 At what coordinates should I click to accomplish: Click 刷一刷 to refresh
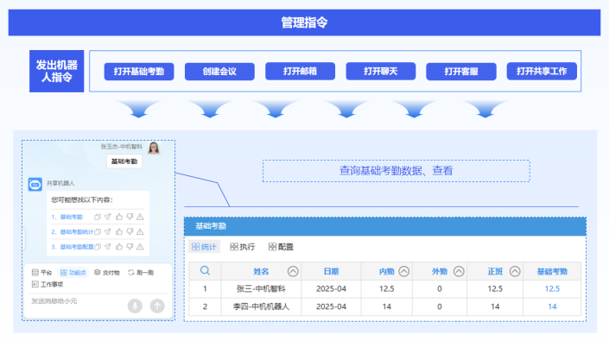pyautogui.click(x=141, y=273)
